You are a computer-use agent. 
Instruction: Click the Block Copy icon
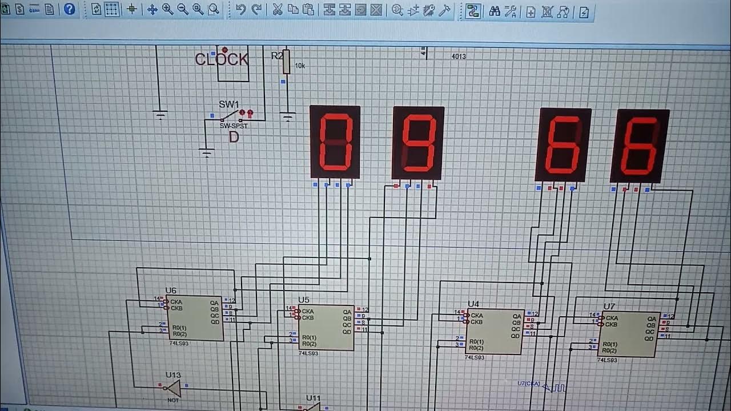(330, 10)
